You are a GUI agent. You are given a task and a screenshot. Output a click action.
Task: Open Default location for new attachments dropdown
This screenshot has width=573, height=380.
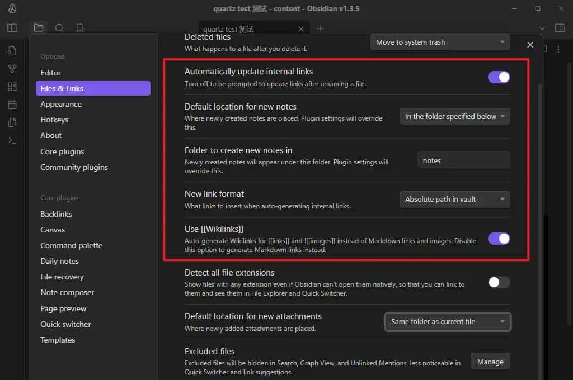click(x=448, y=322)
